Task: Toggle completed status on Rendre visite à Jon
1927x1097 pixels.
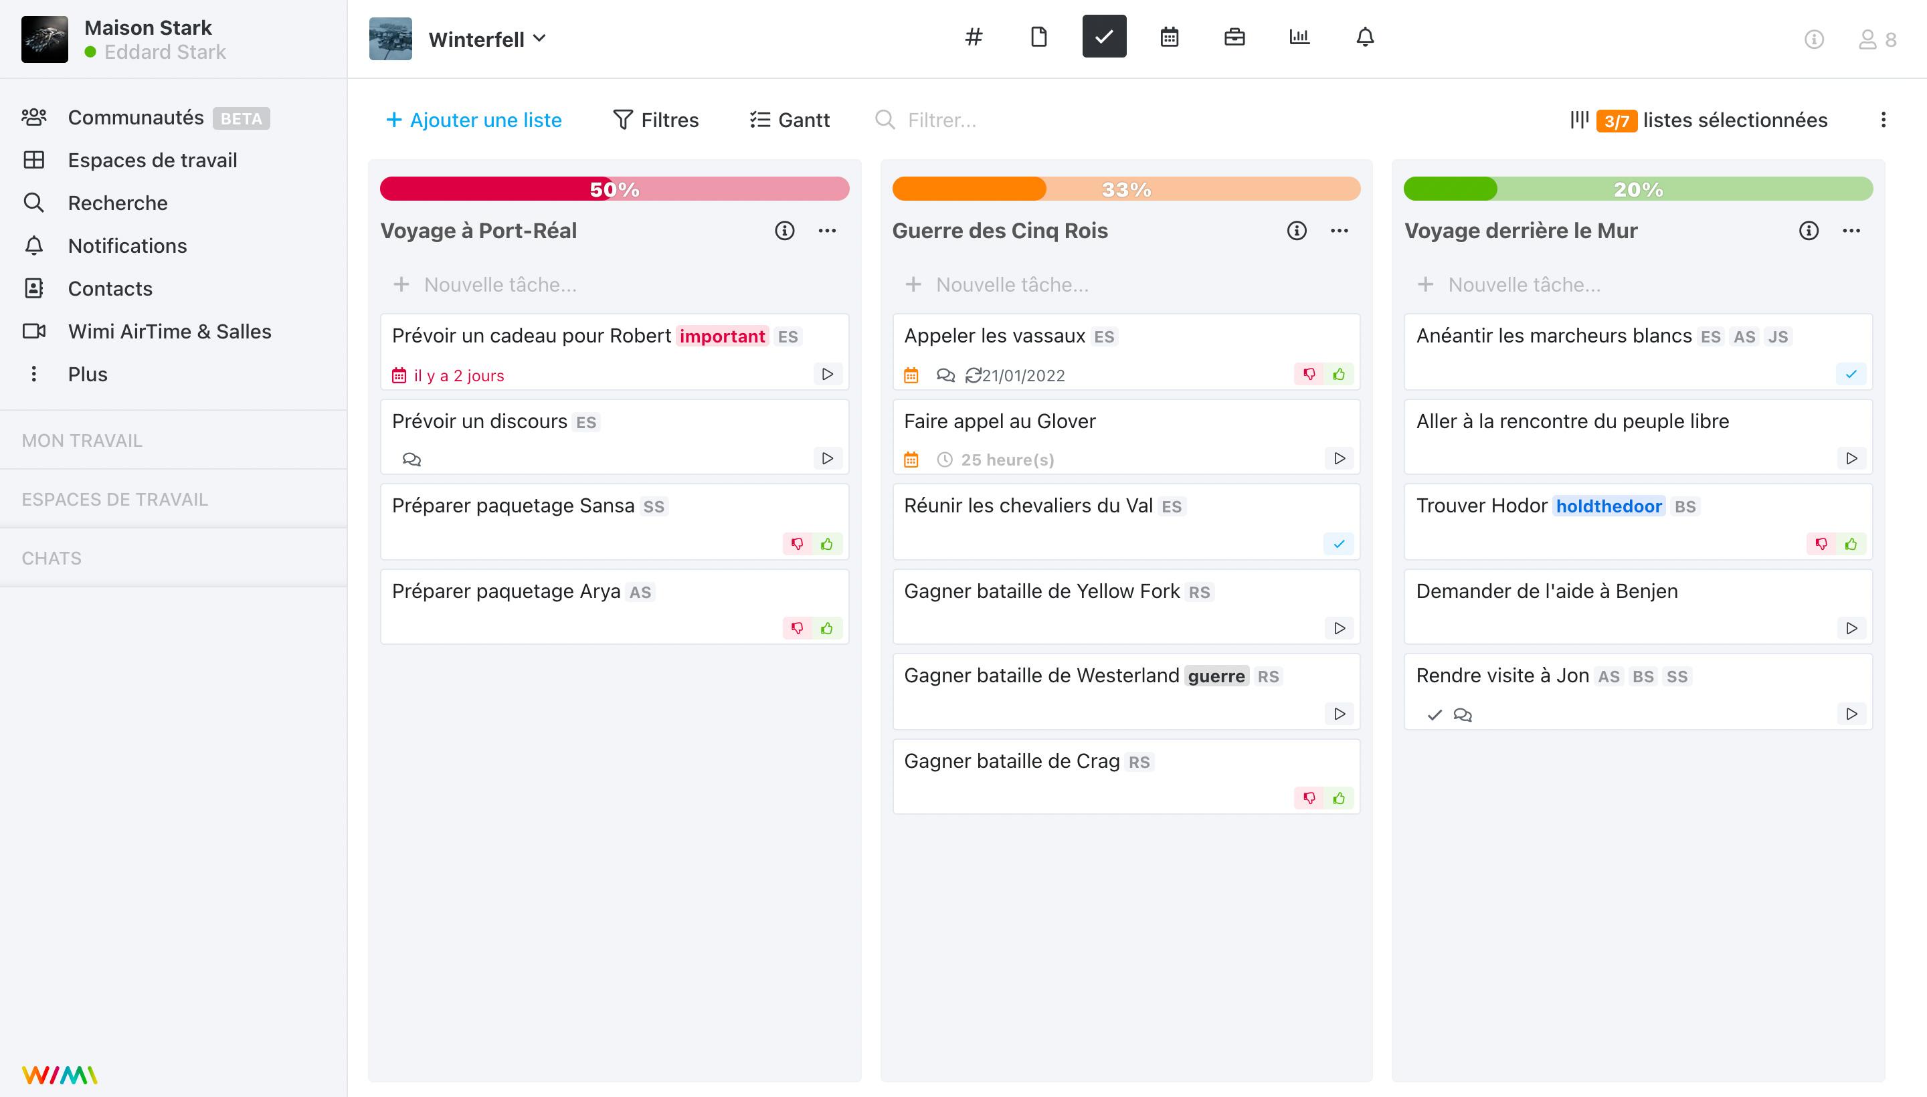Action: (x=1435, y=714)
